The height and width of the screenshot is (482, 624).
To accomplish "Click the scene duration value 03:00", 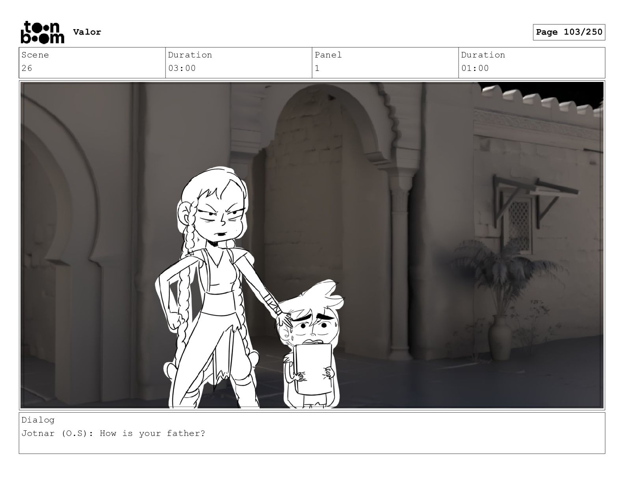I will [182, 68].
